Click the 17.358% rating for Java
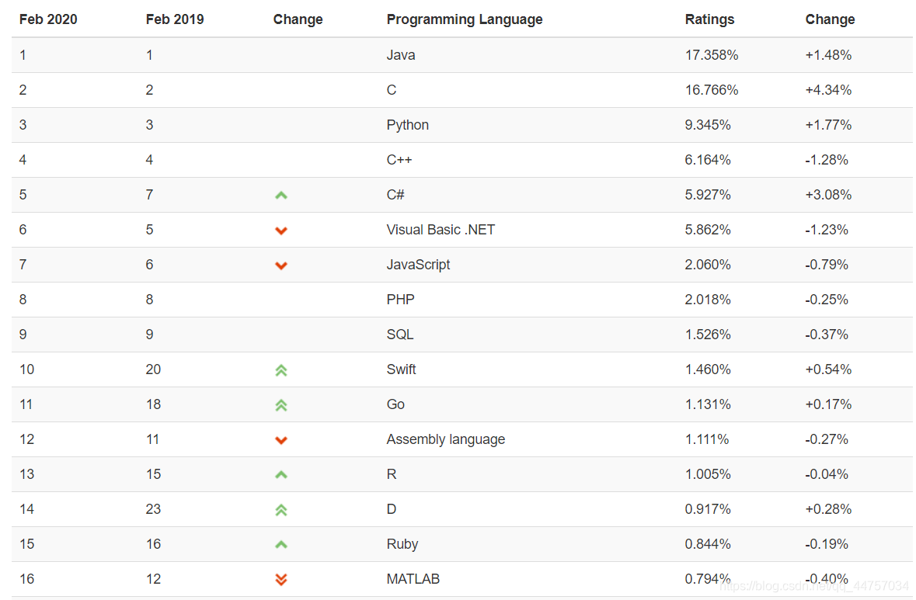 coord(712,55)
